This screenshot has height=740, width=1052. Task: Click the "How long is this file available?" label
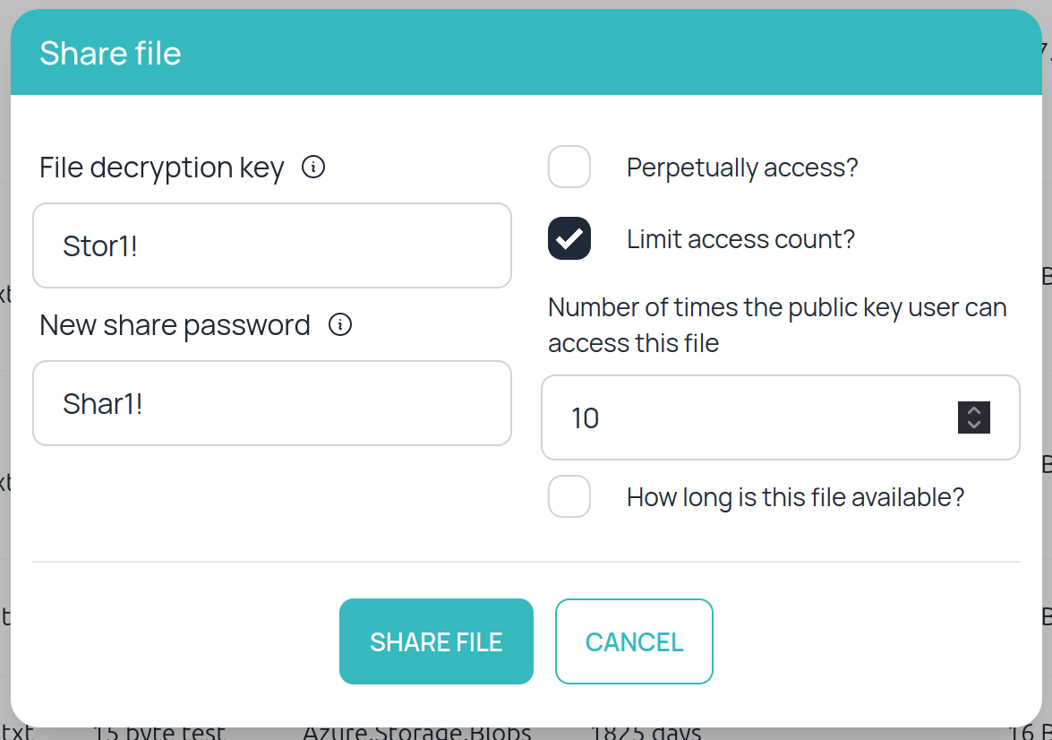coord(795,497)
